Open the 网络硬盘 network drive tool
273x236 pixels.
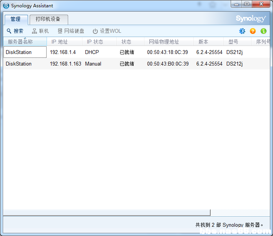(71, 31)
